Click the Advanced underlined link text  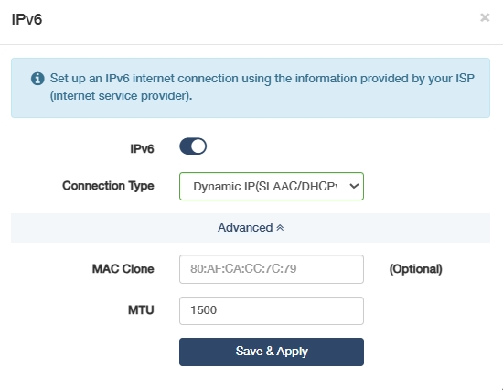pos(245,228)
